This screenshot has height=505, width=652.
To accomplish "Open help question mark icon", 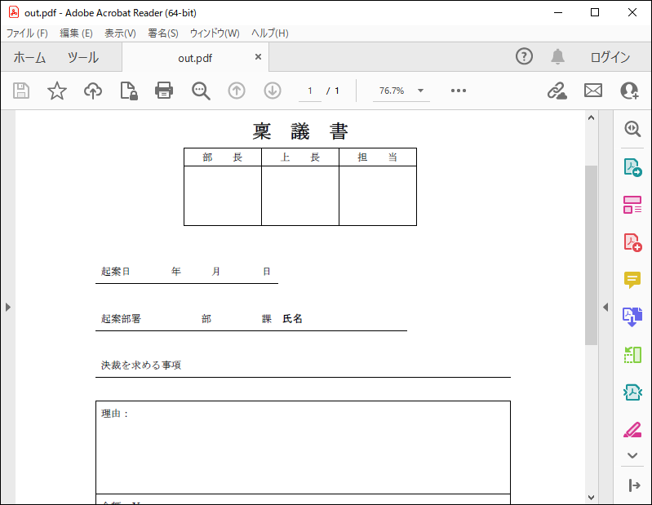I will coord(524,56).
